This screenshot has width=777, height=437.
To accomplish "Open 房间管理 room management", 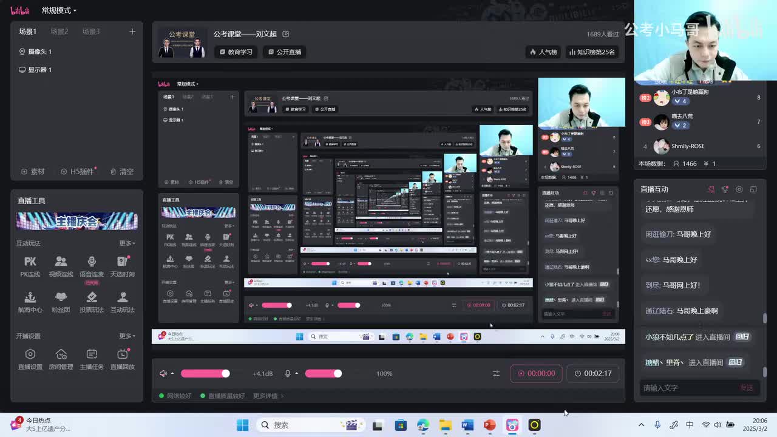I will click(61, 359).
